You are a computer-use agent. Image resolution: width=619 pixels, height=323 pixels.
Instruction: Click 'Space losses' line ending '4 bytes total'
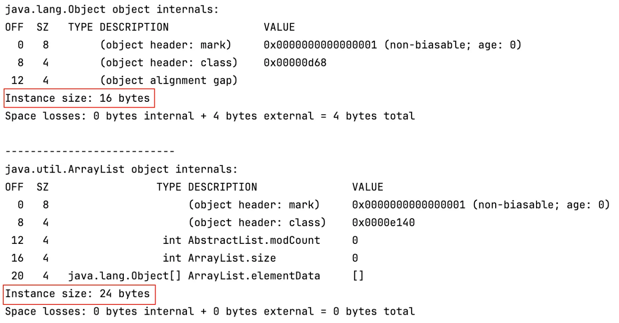(x=210, y=116)
